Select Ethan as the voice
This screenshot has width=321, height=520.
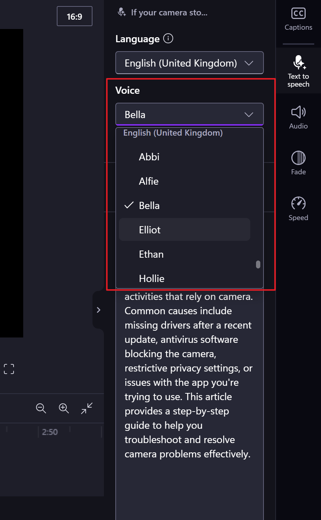point(151,254)
